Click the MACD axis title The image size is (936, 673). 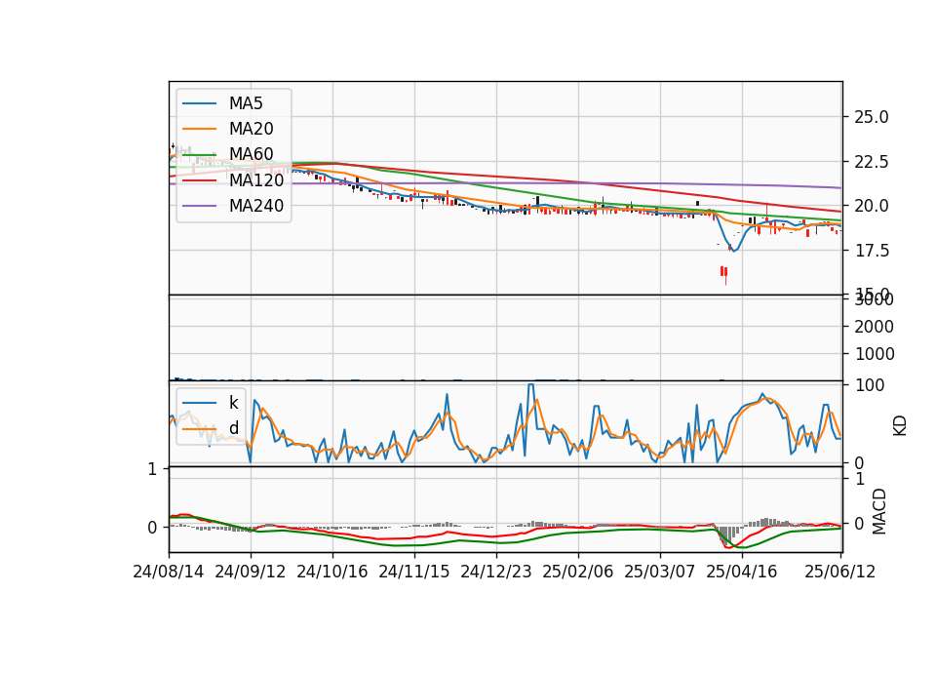(879, 512)
